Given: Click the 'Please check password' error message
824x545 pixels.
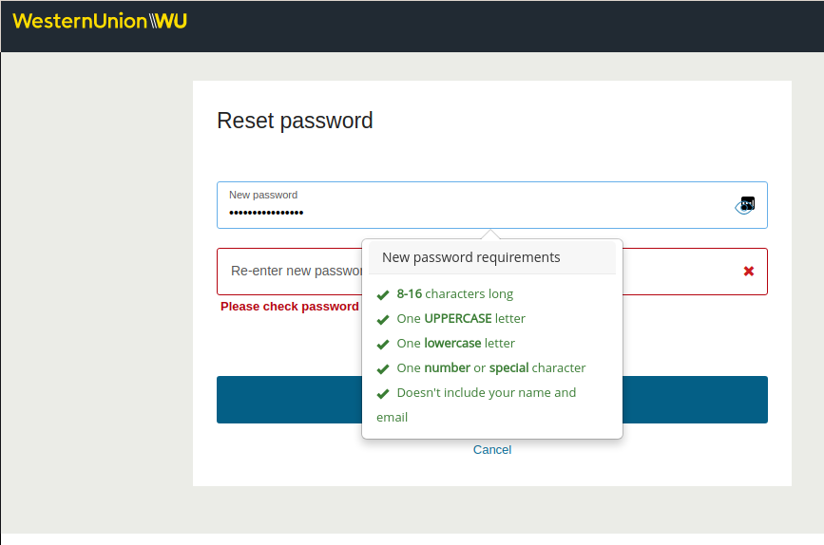Looking at the screenshot, I should (290, 306).
